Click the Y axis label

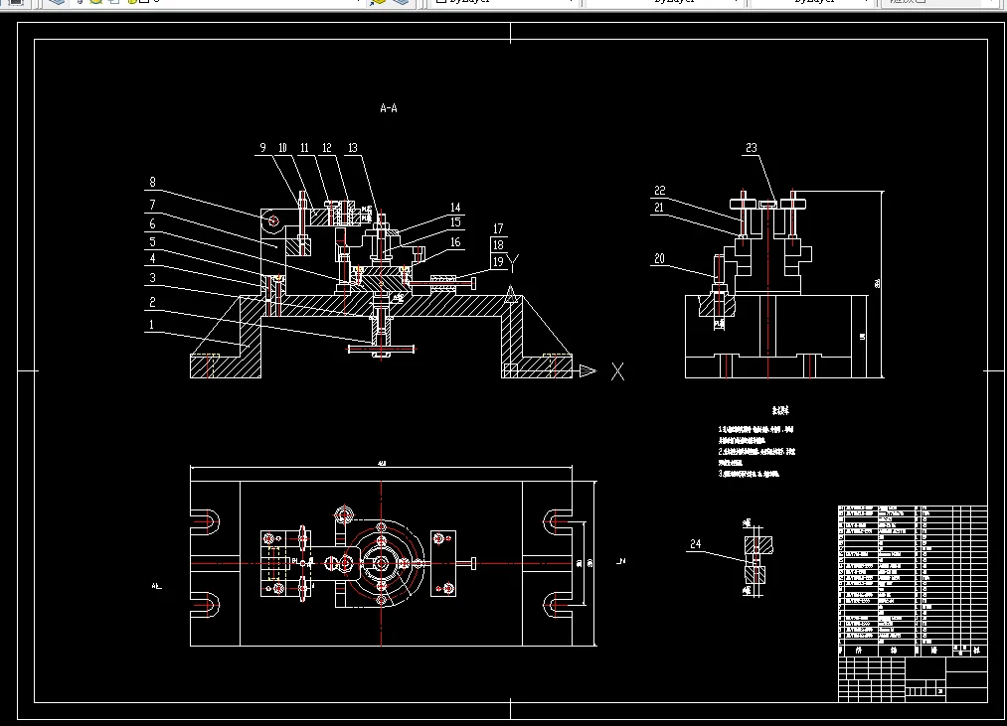[513, 263]
